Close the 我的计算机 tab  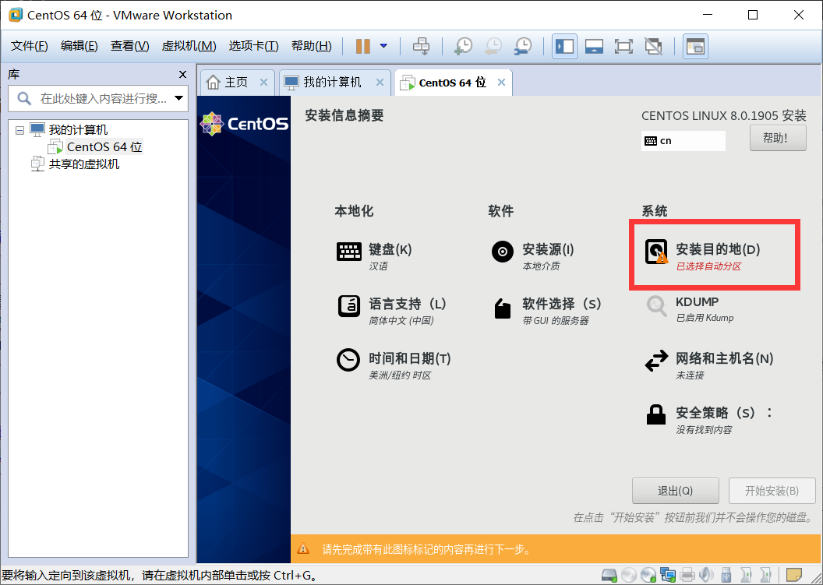pyautogui.click(x=380, y=83)
